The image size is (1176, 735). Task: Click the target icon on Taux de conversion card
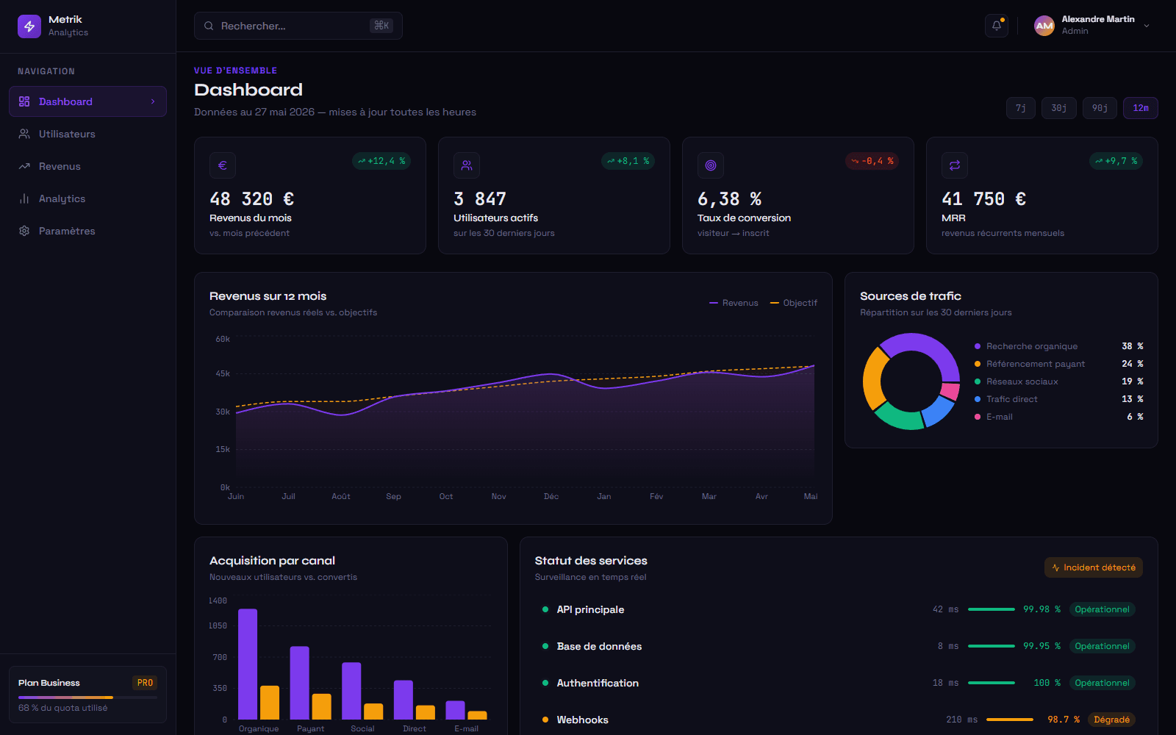tap(711, 165)
